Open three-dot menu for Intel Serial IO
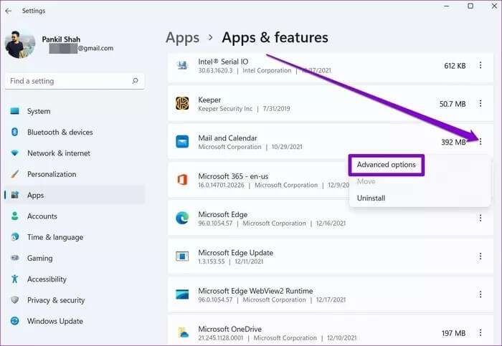The width and height of the screenshot is (502, 346). pos(480,65)
